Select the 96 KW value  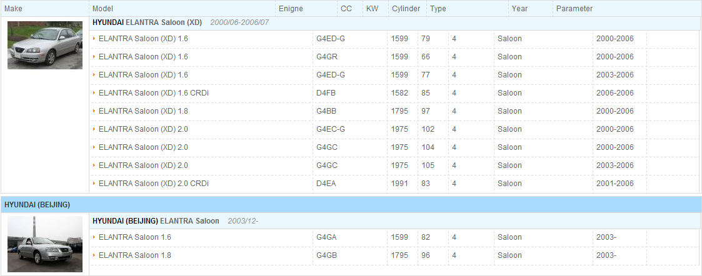[426, 255]
